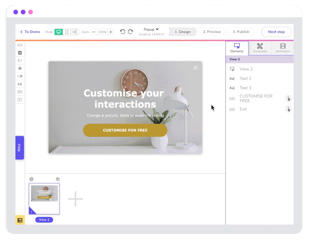This screenshot has width=309, height=240.
Task: Add a text element (Aa) from left toolbar
Action: pyautogui.click(x=20, y=84)
